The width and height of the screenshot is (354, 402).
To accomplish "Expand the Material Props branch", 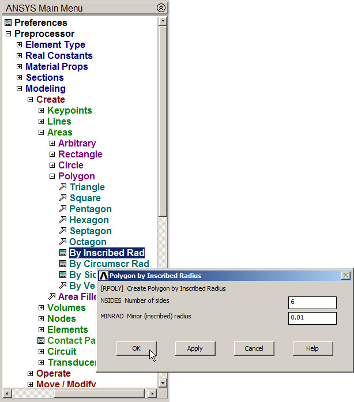I will [x=19, y=67].
